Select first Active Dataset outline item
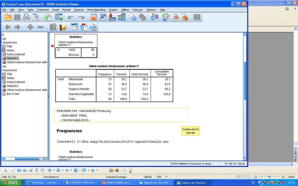The width and height of the screenshot is (298, 186). coord(16,54)
